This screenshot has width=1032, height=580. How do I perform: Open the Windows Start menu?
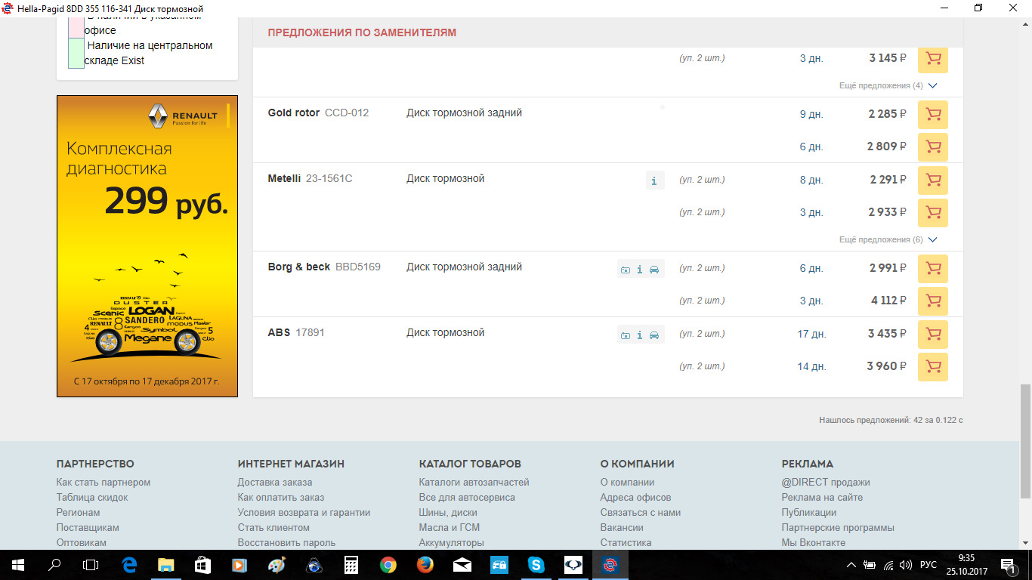pos(18,564)
